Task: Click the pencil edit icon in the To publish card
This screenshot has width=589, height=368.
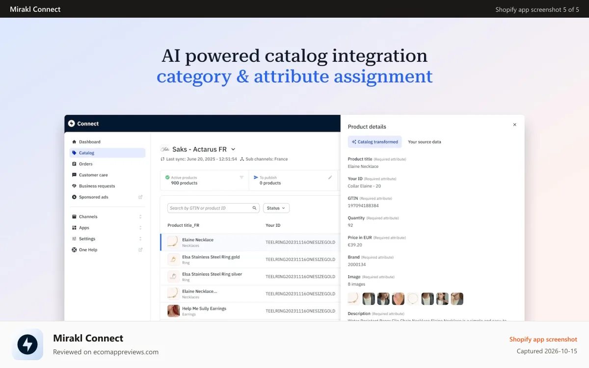Action: pos(330,178)
